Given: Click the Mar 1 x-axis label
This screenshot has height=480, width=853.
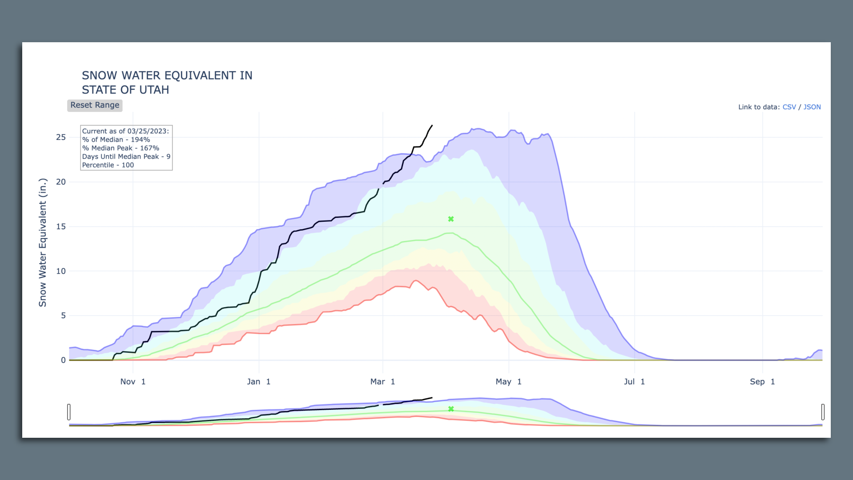Looking at the screenshot, I should pyautogui.click(x=383, y=382).
